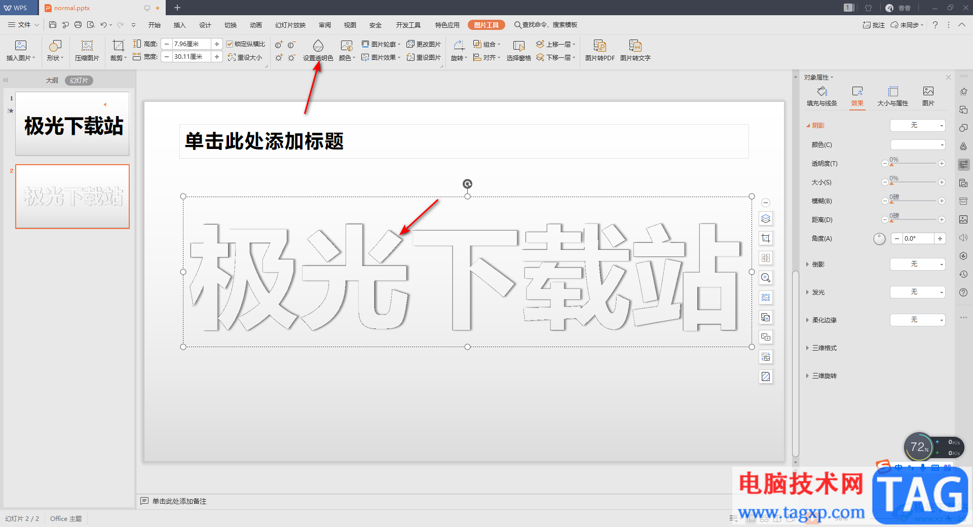Switch to the 图片 picture properties tab
973x527 pixels.
point(928,96)
